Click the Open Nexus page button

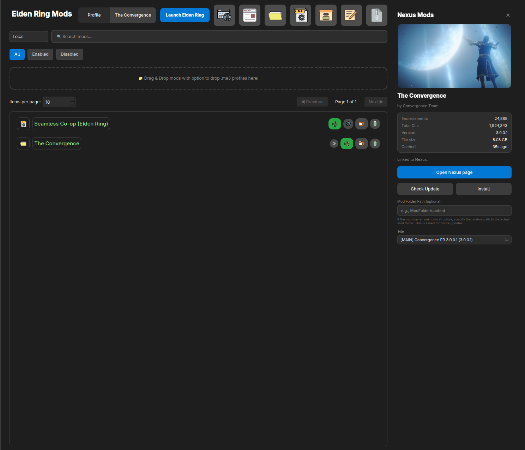tap(454, 172)
